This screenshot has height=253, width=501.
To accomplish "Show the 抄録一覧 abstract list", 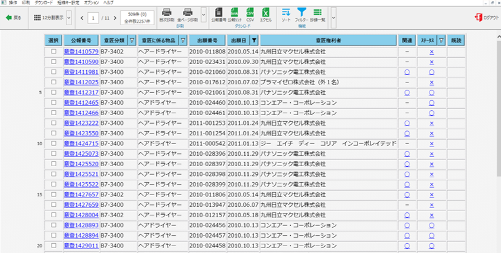I will (317, 15).
